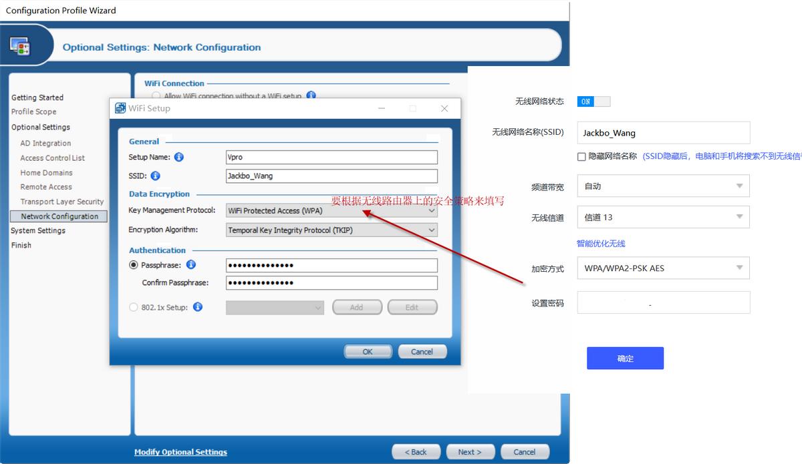Click the WiFi Setup title bar icon
Viewport: 802px width, 464px height.
[120, 107]
